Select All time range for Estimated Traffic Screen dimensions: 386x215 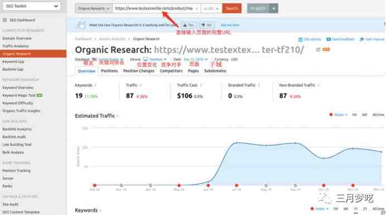click(x=378, y=115)
